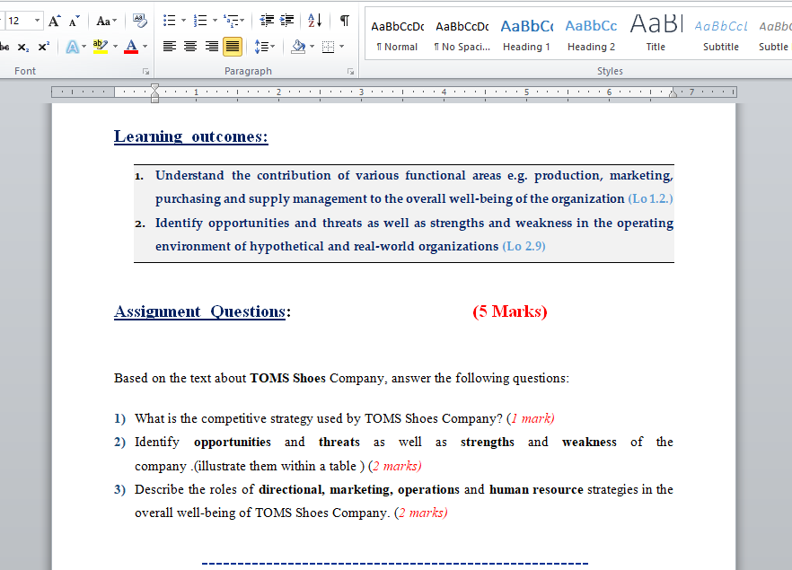Apply the Heading 2 style
The image size is (792, 570).
click(592, 35)
